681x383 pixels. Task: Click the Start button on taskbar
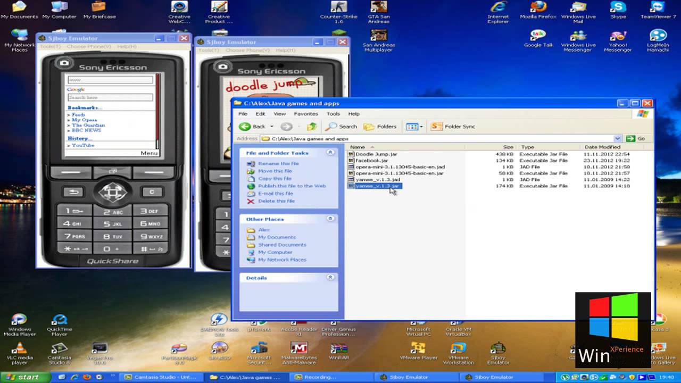(x=25, y=377)
